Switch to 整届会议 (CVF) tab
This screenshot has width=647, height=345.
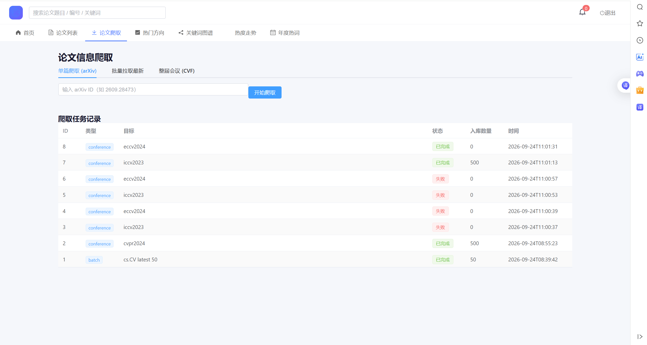(177, 71)
